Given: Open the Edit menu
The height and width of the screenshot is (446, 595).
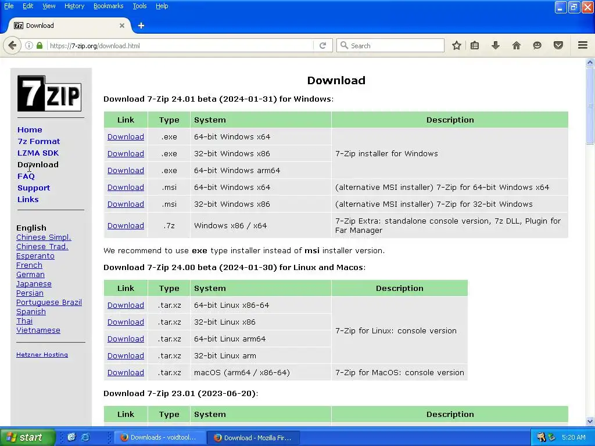Looking at the screenshot, I should pyautogui.click(x=28, y=6).
